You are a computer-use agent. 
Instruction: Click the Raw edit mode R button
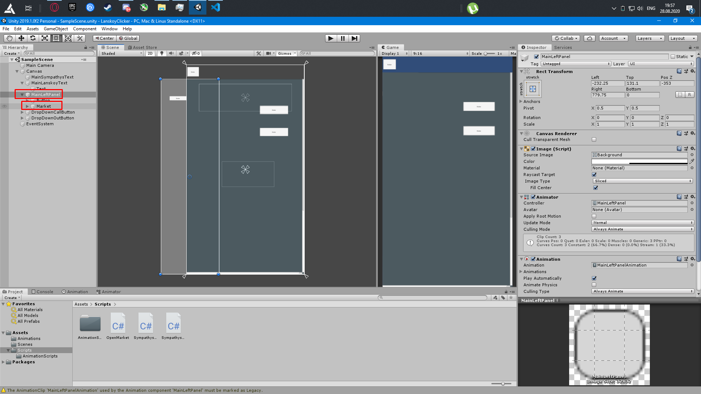coord(689,95)
